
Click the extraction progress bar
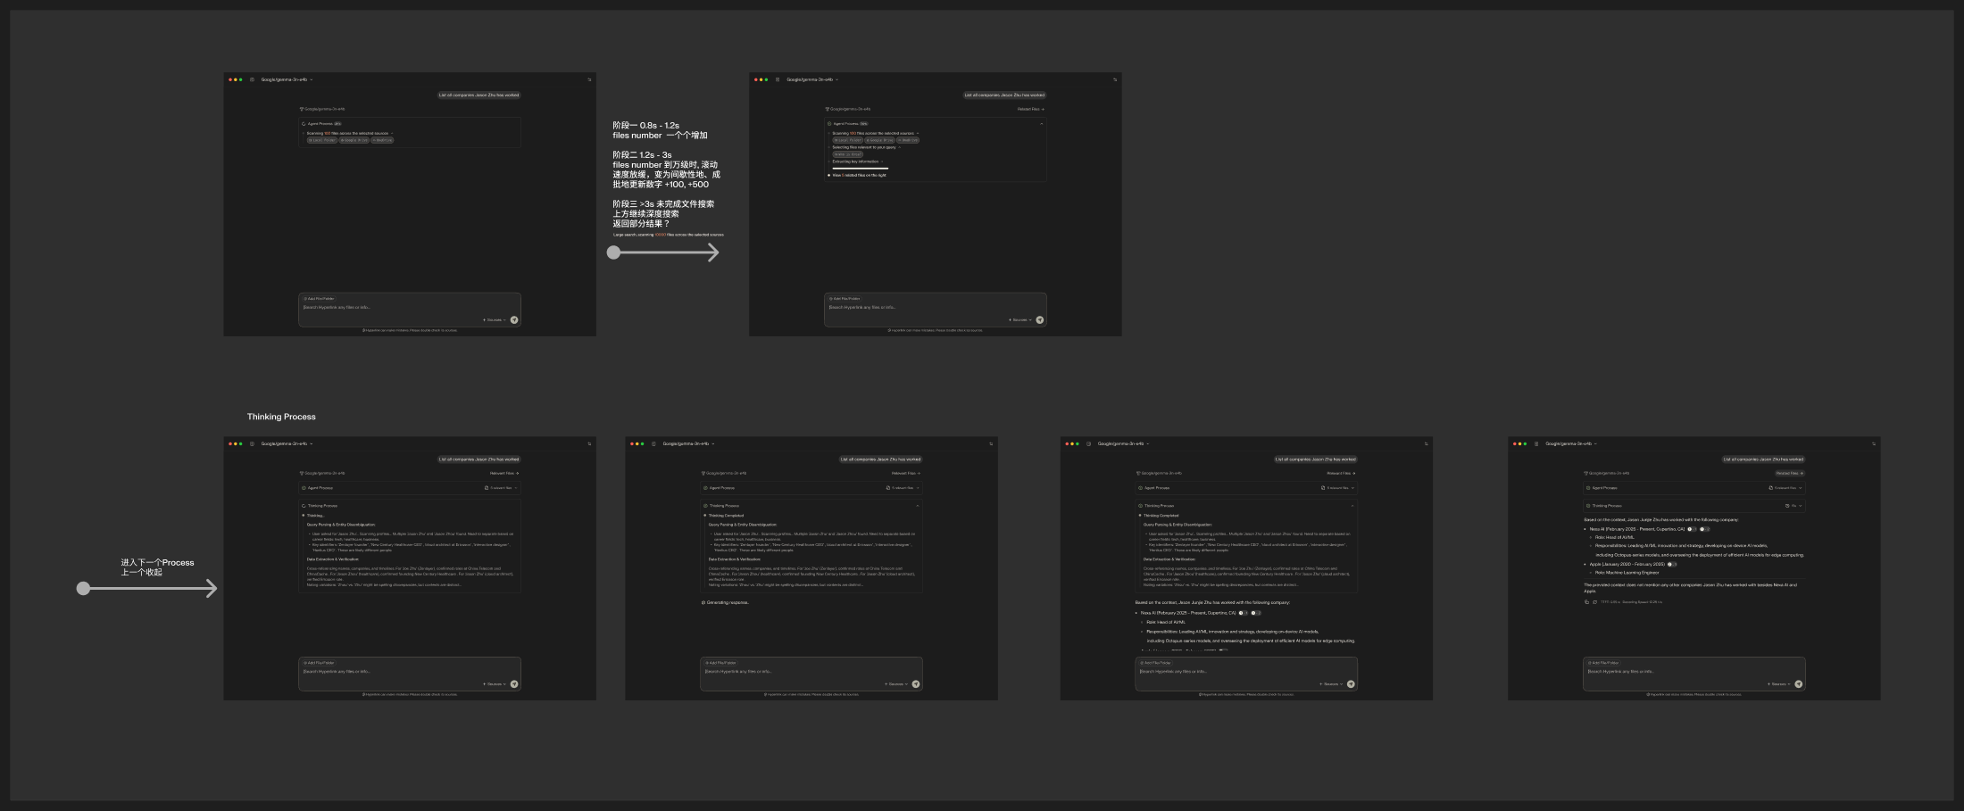(x=860, y=168)
